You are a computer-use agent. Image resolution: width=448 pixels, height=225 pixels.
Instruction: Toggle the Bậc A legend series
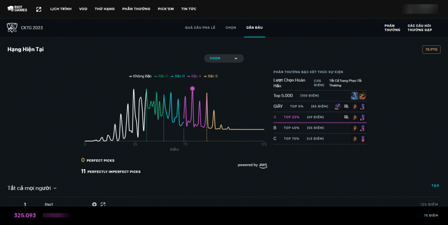pyautogui.click(x=194, y=76)
